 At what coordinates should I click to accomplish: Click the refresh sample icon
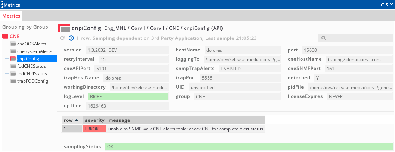[x=62, y=38]
